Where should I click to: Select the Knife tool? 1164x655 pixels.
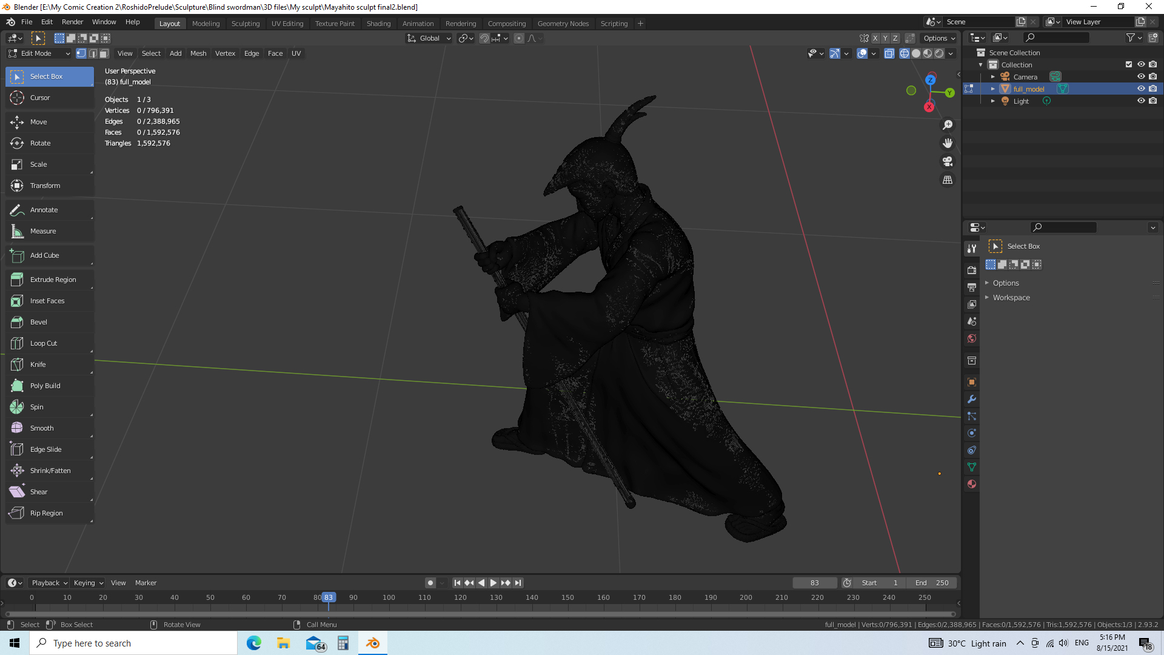50,364
